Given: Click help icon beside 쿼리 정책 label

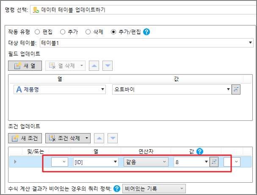Looking at the screenshot, I should [x=116, y=189].
